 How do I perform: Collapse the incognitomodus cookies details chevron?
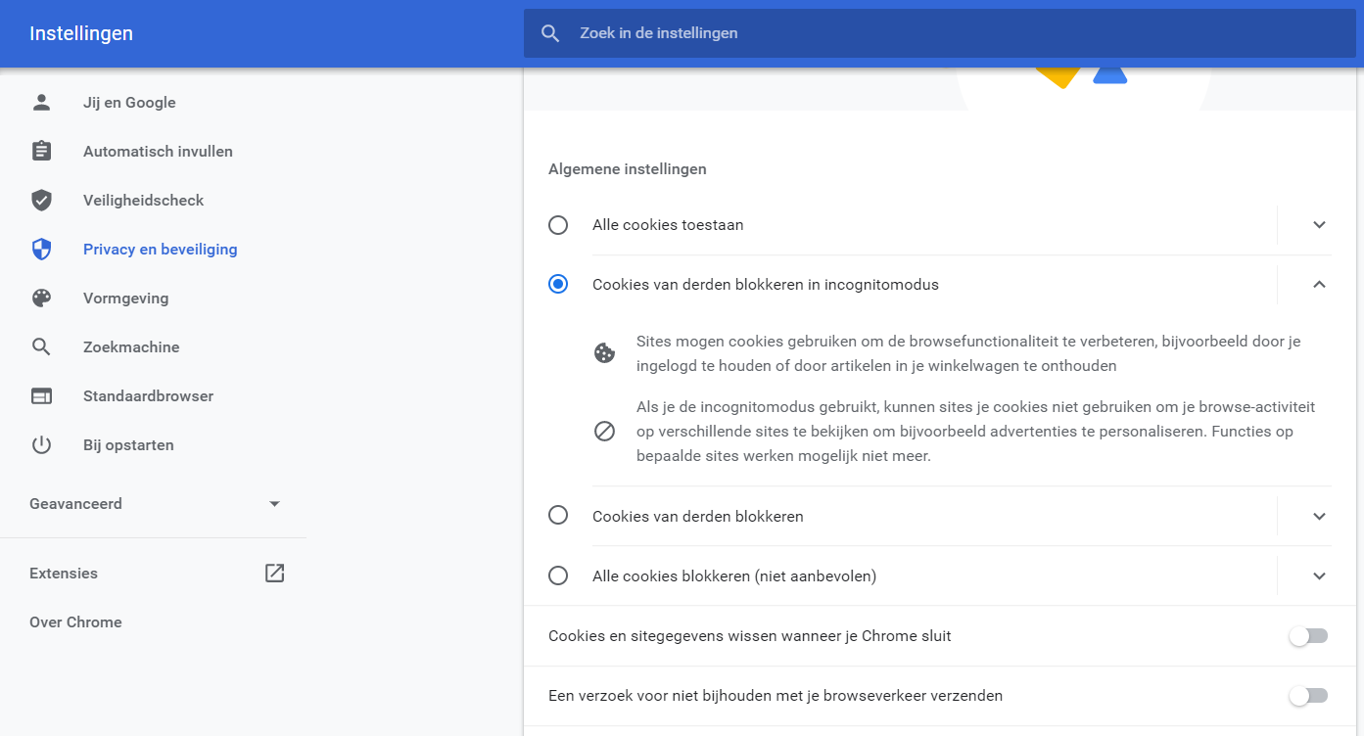click(1319, 285)
